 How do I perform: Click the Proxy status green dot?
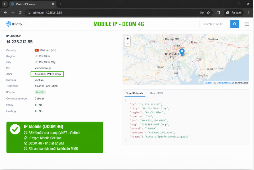point(36,105)
